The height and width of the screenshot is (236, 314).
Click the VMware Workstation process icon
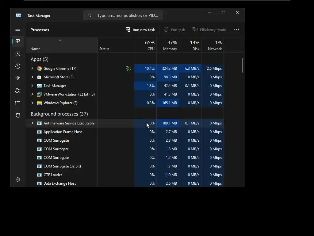click(x=39, y=94)
